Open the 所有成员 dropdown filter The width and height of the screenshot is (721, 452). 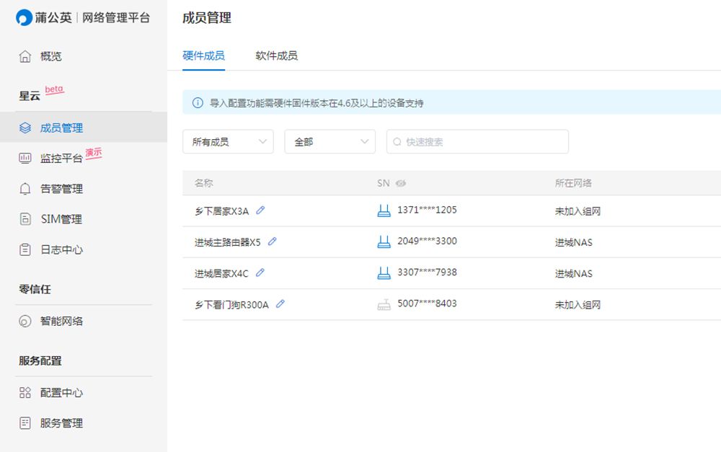(x=228, y=142)
